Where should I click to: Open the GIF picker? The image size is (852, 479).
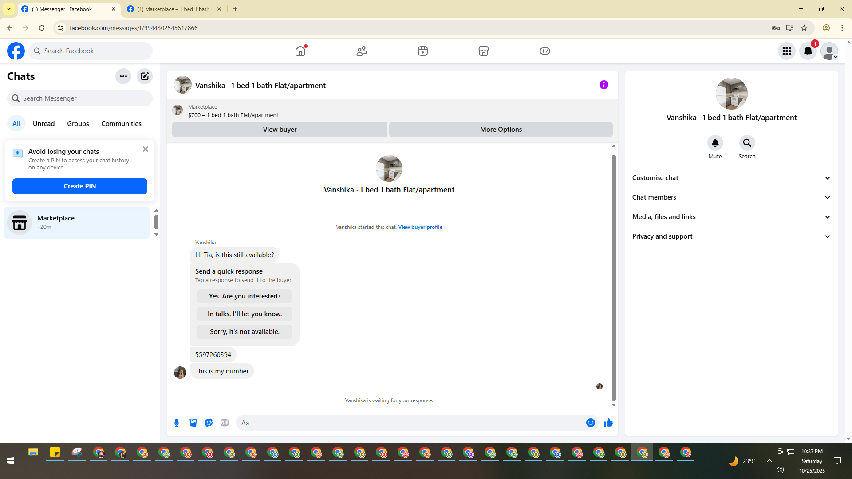tap(225, 423)
